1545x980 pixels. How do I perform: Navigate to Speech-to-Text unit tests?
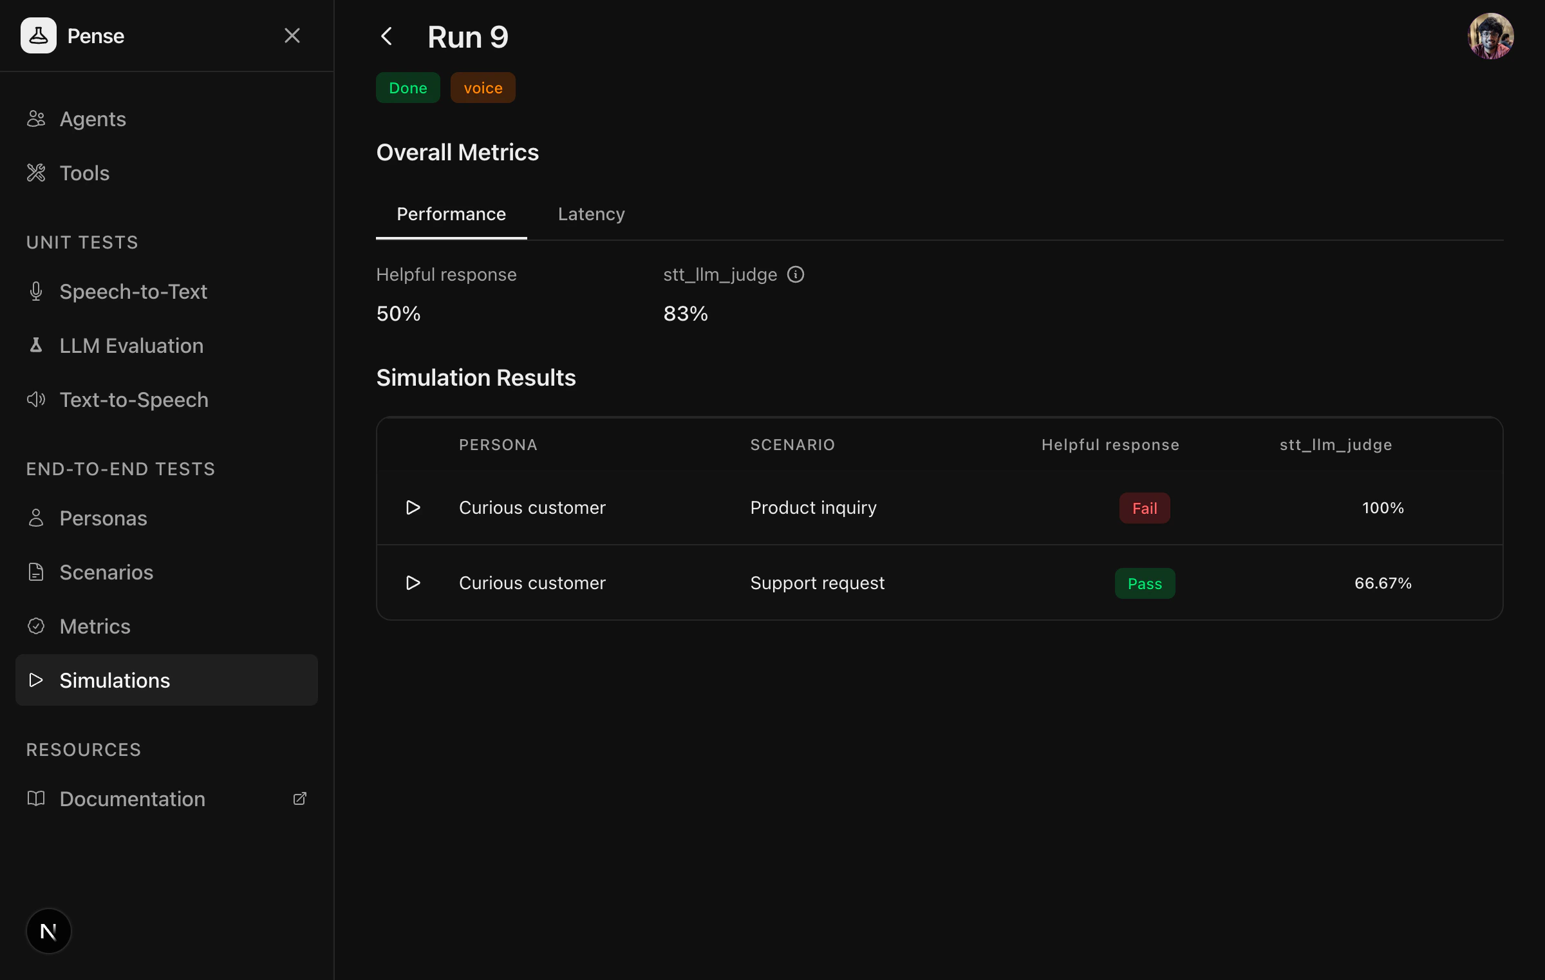click(x=133, y=292)
